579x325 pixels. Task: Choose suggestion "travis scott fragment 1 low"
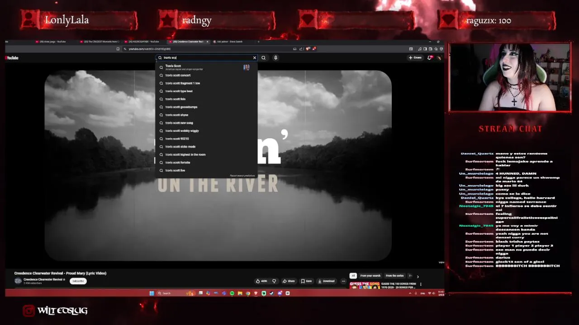[206, 83]
